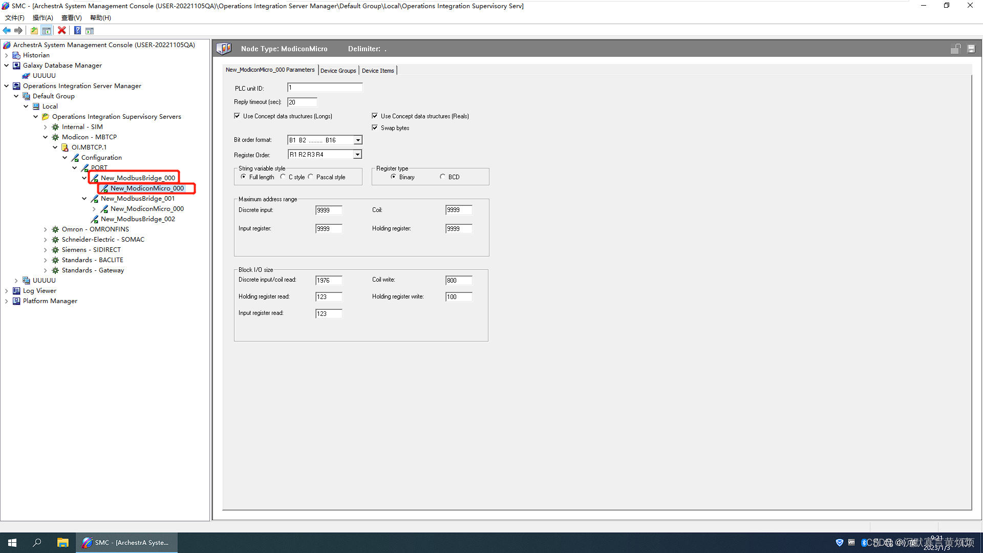
Task: Click the Historian icon in the sidebar tree
Action: (x=16, y=55)
